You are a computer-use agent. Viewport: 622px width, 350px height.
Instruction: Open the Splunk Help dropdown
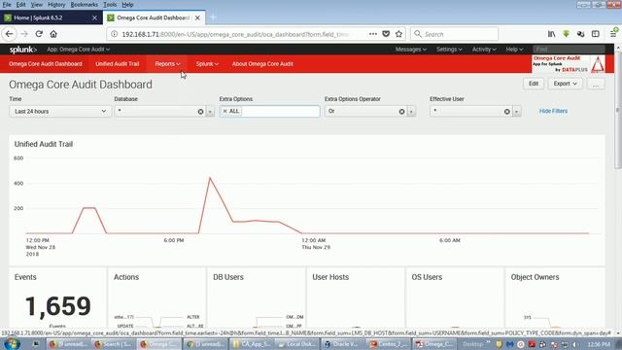coord(514,50)
